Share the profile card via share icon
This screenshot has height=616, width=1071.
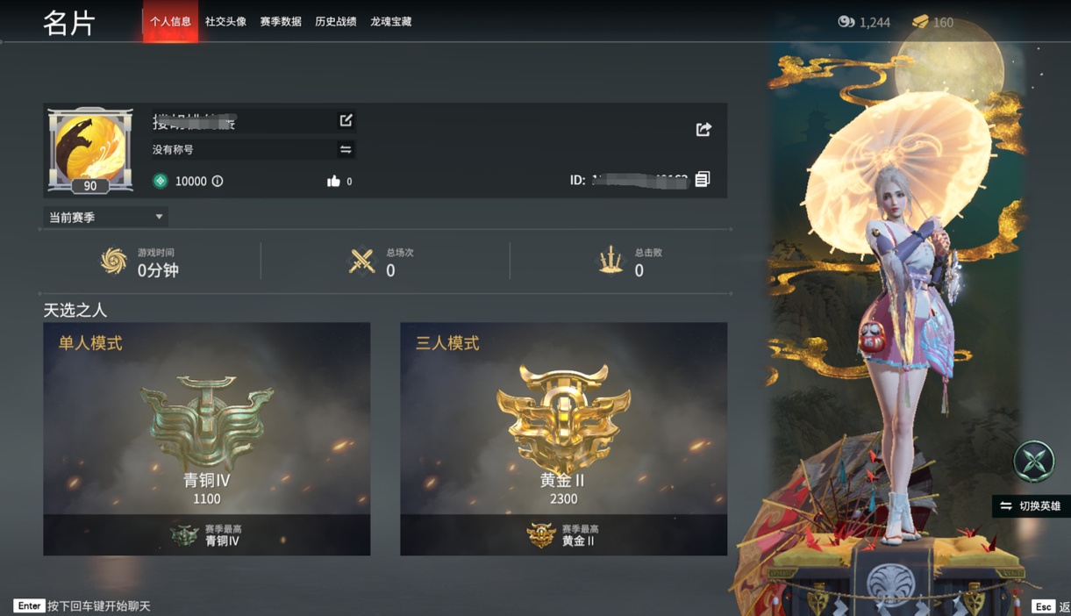coord(703,129)
